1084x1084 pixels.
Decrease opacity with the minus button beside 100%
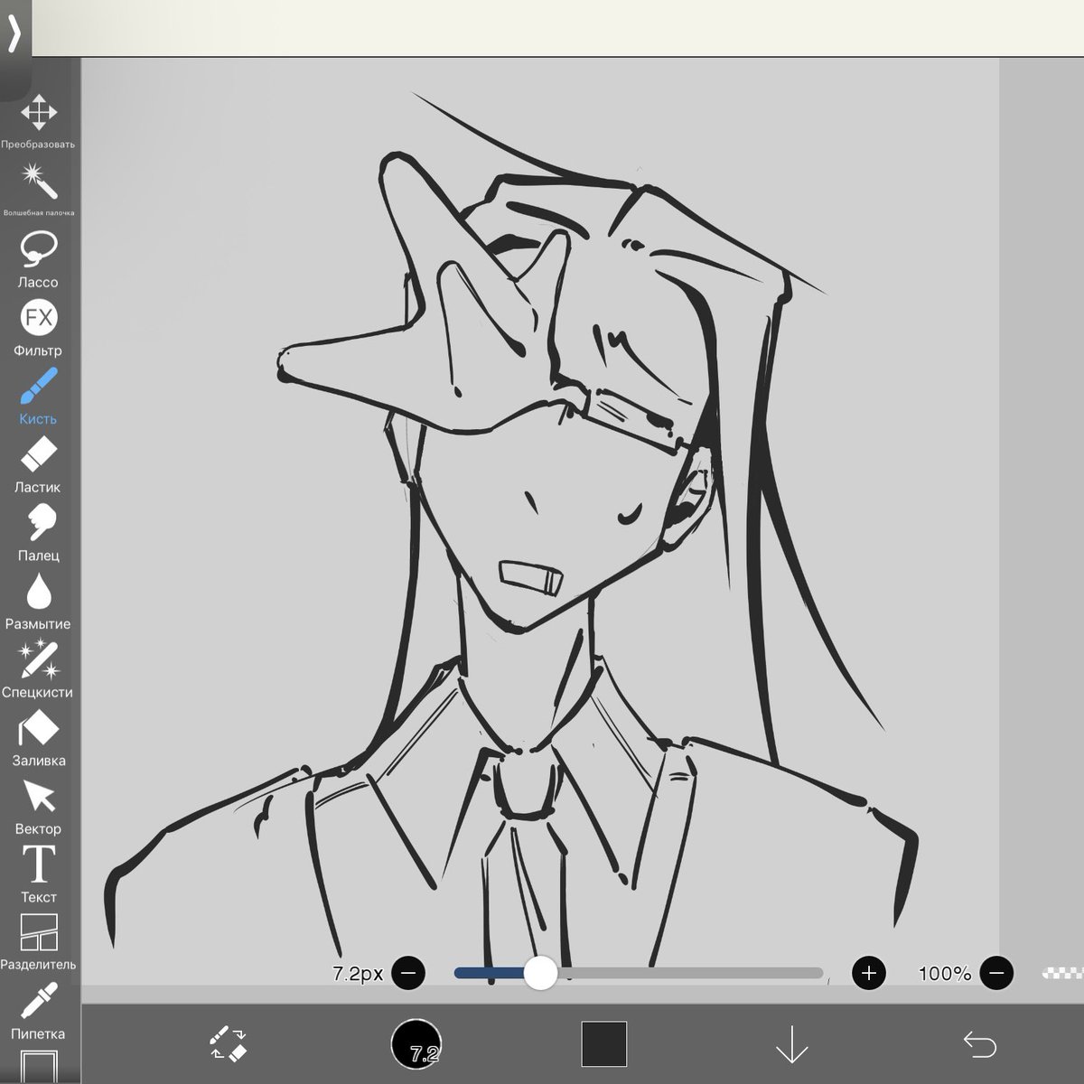pyautogui.click(x=997, y=973)
